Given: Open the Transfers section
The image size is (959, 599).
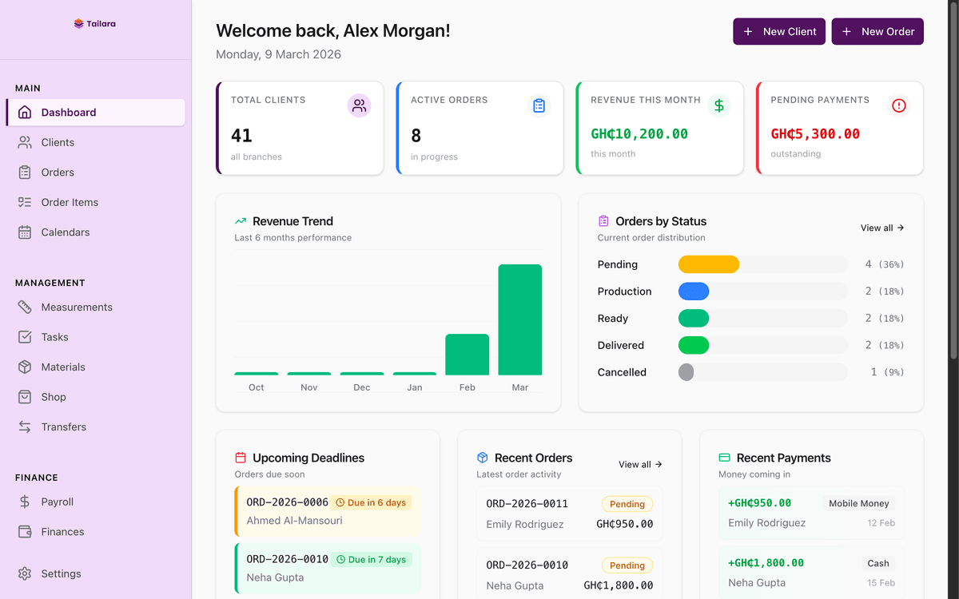Looking at the screenshot, I should click(64, 426).
